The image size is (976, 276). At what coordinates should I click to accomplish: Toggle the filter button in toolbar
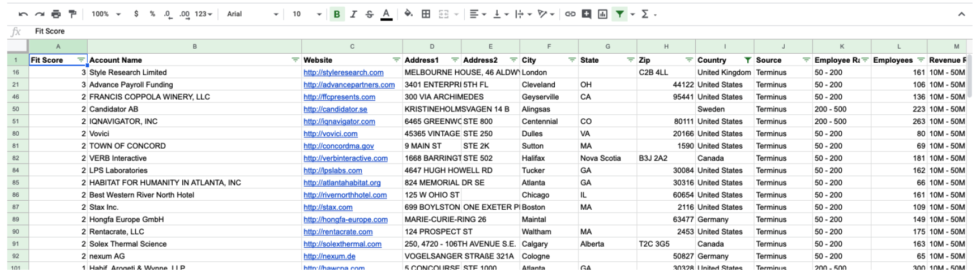click(620, 14)
